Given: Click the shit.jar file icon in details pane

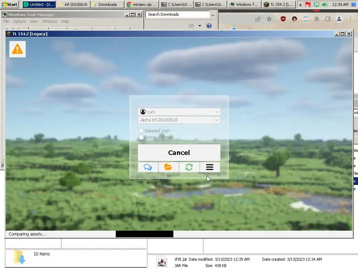Looking at the screenshot, I should 162,262.
